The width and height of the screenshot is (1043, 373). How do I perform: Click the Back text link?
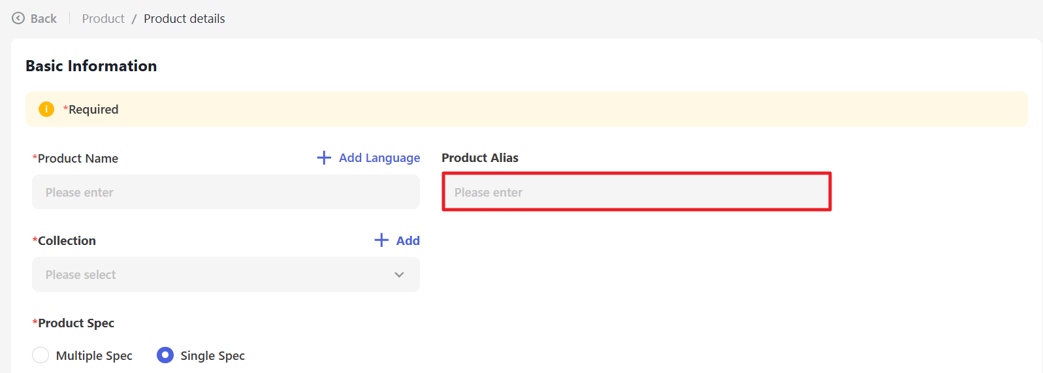pyautogui.click(x=44, y=19)
